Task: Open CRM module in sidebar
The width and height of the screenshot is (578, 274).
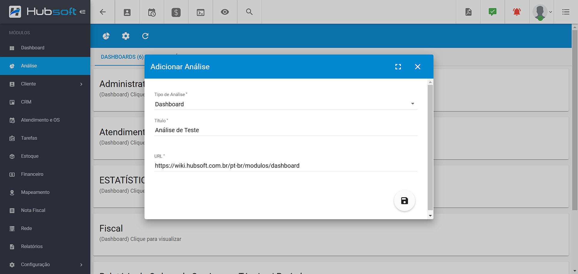Action: coord(45,102)
